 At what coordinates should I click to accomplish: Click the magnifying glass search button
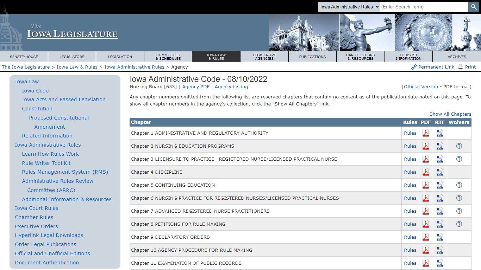474,7
